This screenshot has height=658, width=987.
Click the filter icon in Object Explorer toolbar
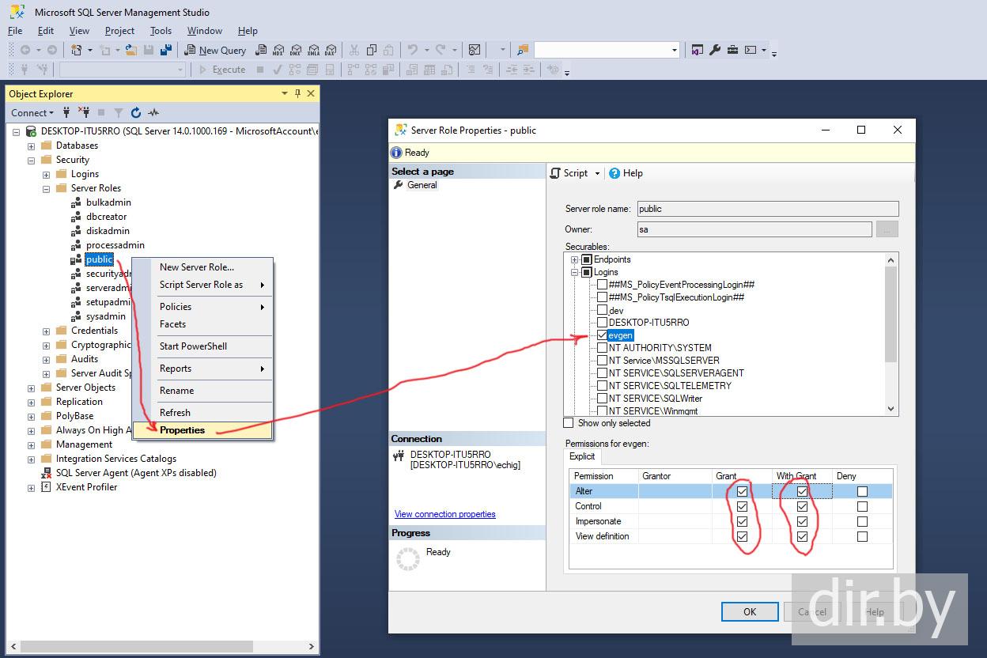[x=119, y=113]
